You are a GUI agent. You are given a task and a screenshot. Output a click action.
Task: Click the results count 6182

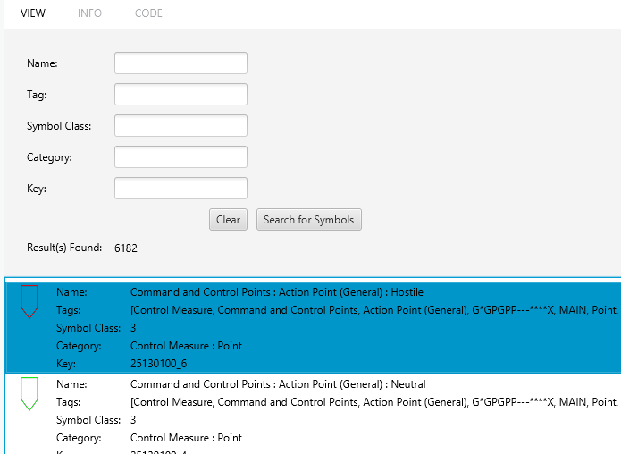126,248
